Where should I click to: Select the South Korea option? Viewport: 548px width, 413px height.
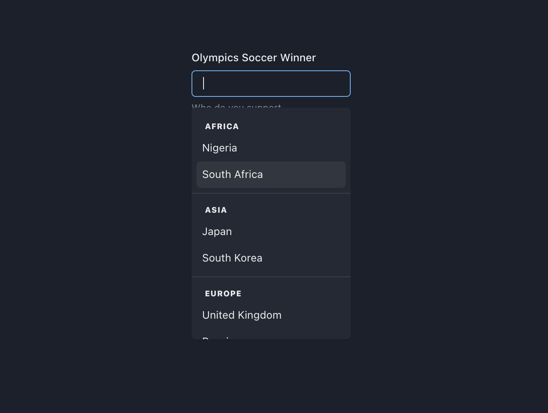click(x=232, y=258)
